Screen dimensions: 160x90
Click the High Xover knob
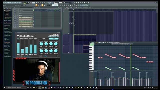pos(56,51)
